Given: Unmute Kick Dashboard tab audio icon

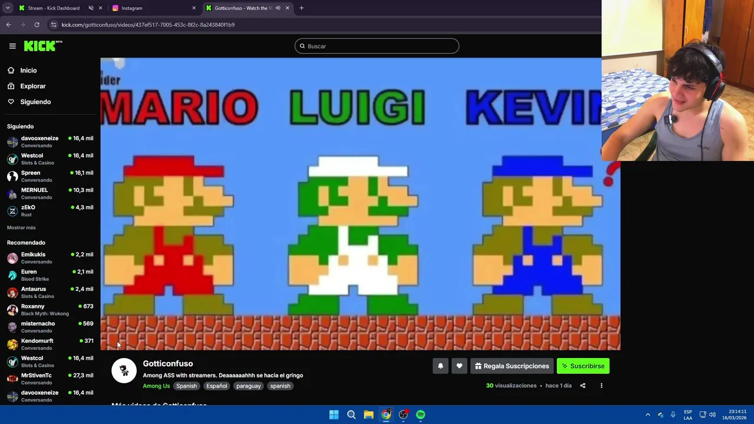Looking at the screenshot, I should point(91,8).
